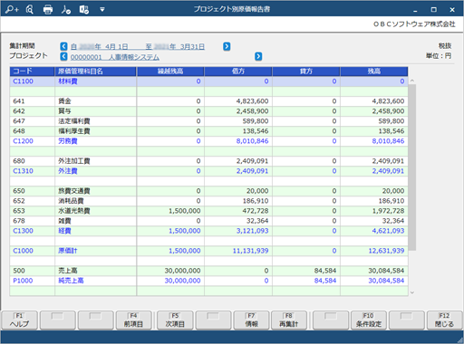Go to next aggregation period arrow
464x344 pixels.
click(x=227, y=46)
